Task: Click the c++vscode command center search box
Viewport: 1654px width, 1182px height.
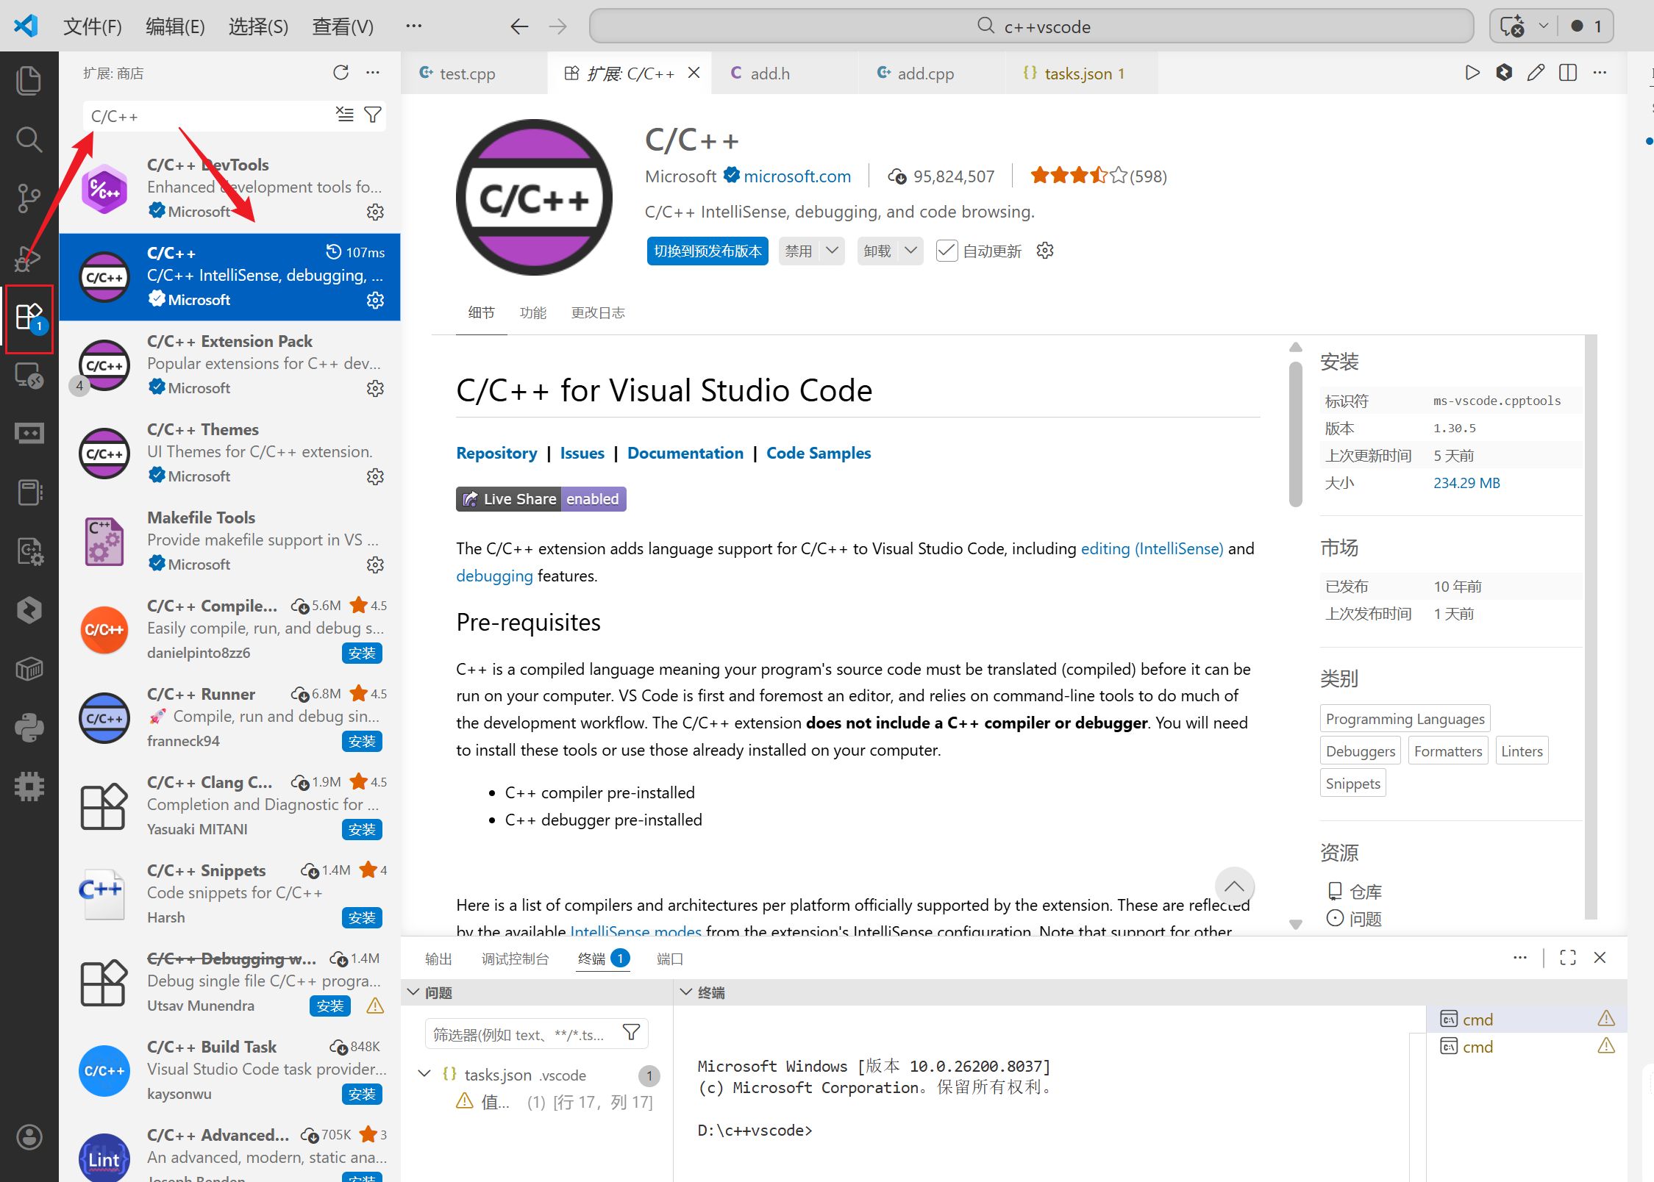Action: pyautogui.click(x=1031, y=26)
